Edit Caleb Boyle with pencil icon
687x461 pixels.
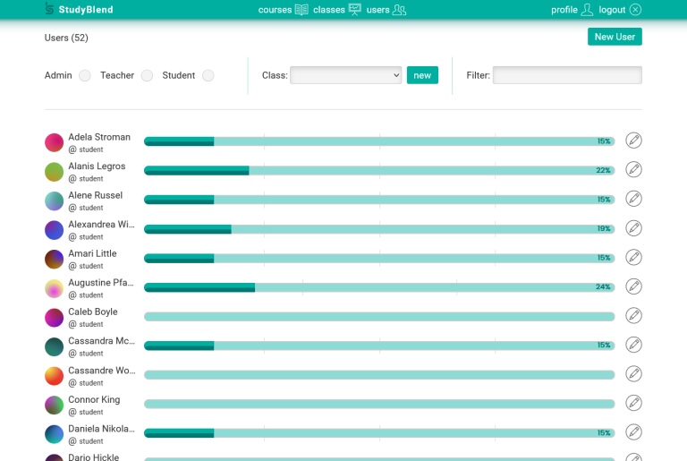pyautogui.click(x=633, y=315)
